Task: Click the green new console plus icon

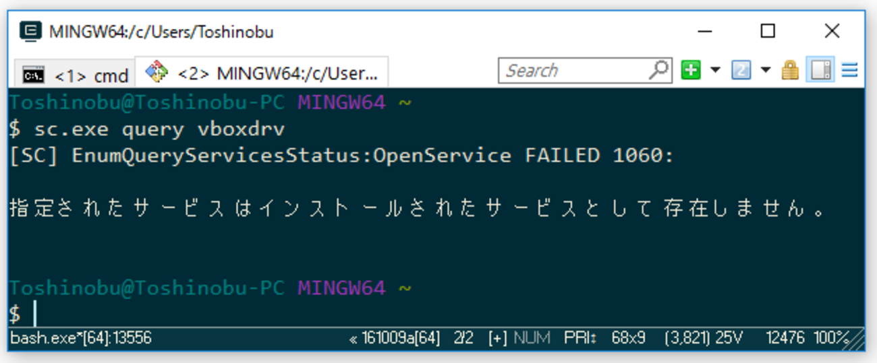Action: [691, 70]
